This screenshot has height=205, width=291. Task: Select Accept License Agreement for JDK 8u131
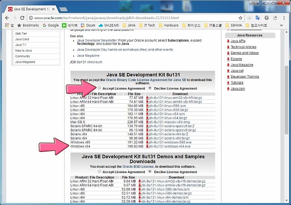99,88
